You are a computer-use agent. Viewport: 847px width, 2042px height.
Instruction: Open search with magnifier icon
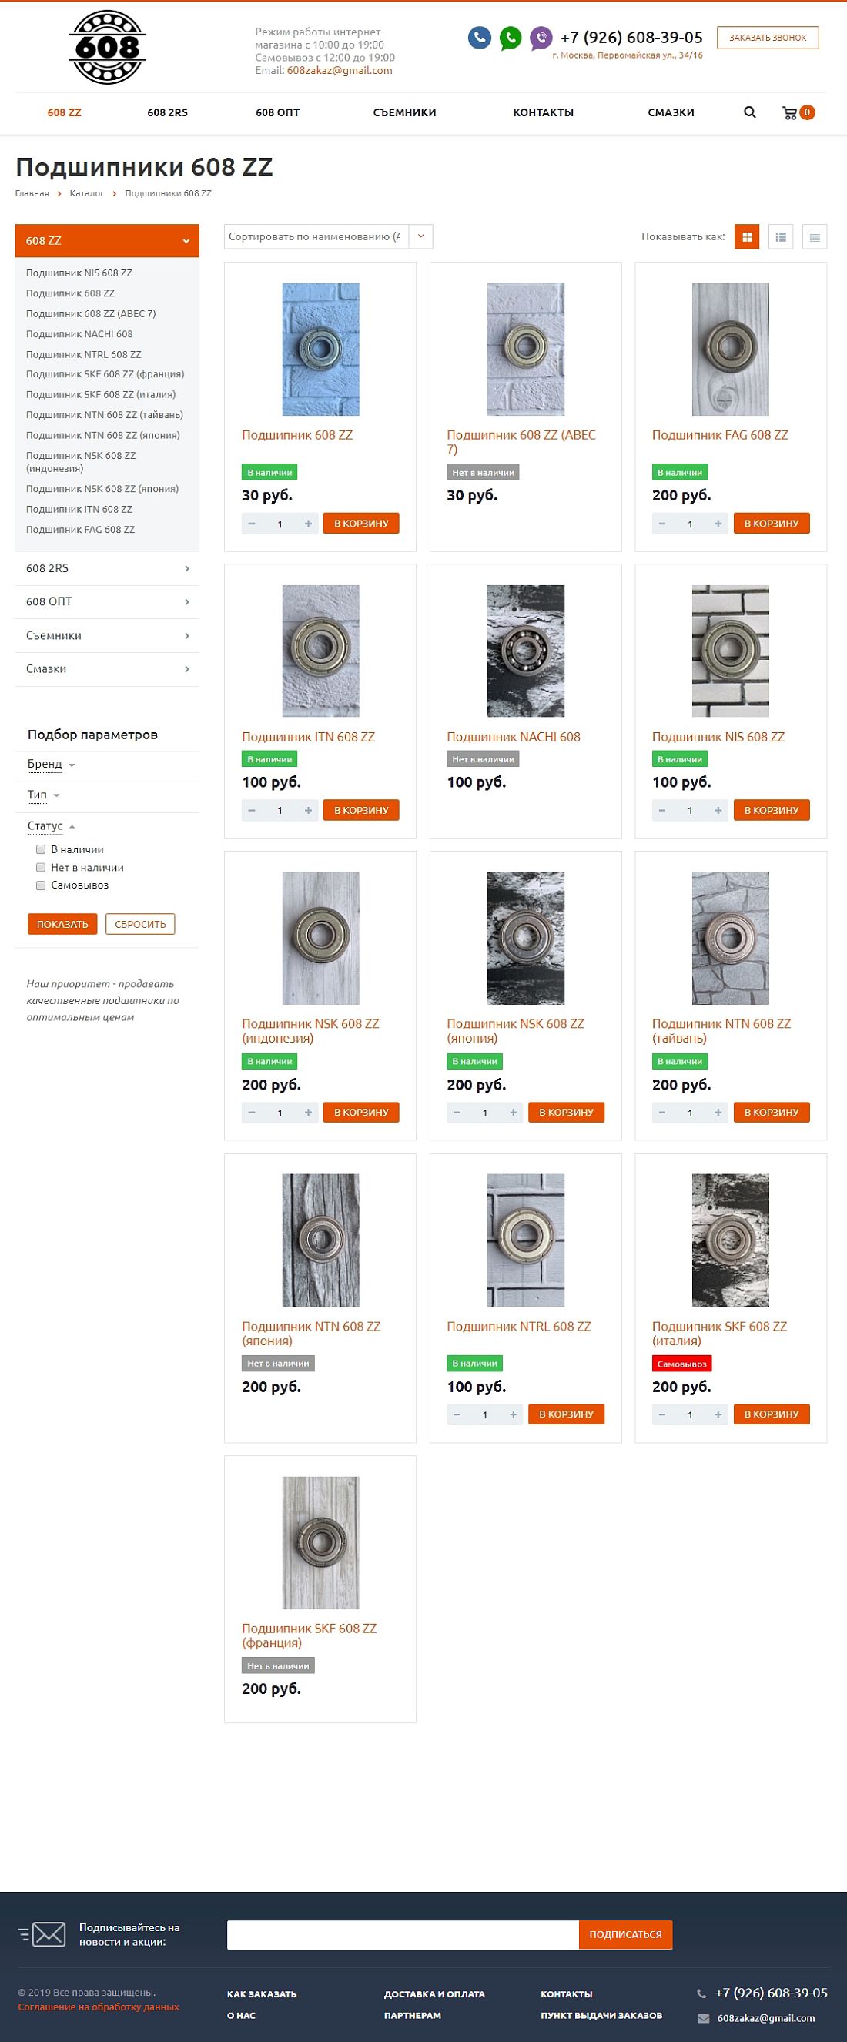pyautogui.click(x=749, y=112)
